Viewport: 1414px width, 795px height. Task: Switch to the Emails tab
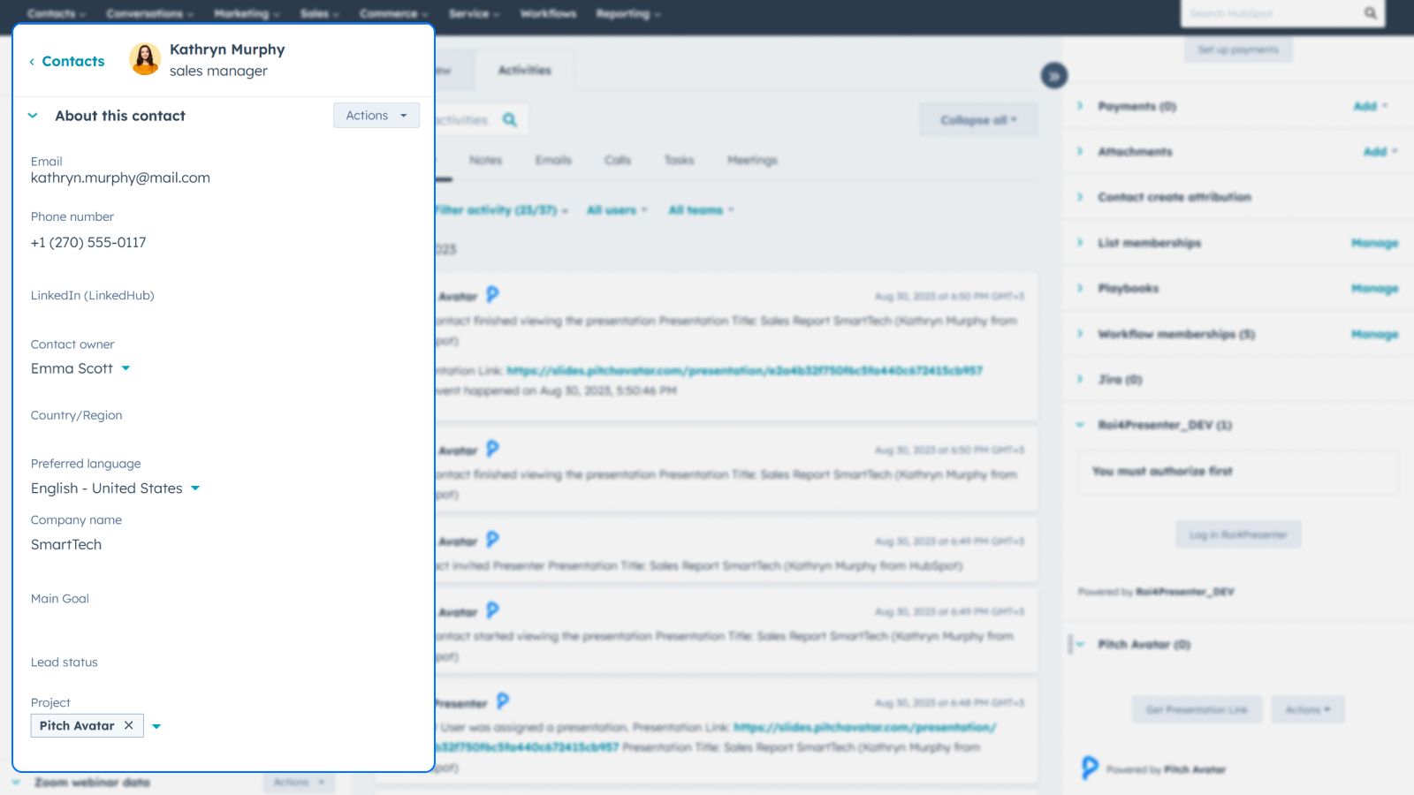click(552, 160)
